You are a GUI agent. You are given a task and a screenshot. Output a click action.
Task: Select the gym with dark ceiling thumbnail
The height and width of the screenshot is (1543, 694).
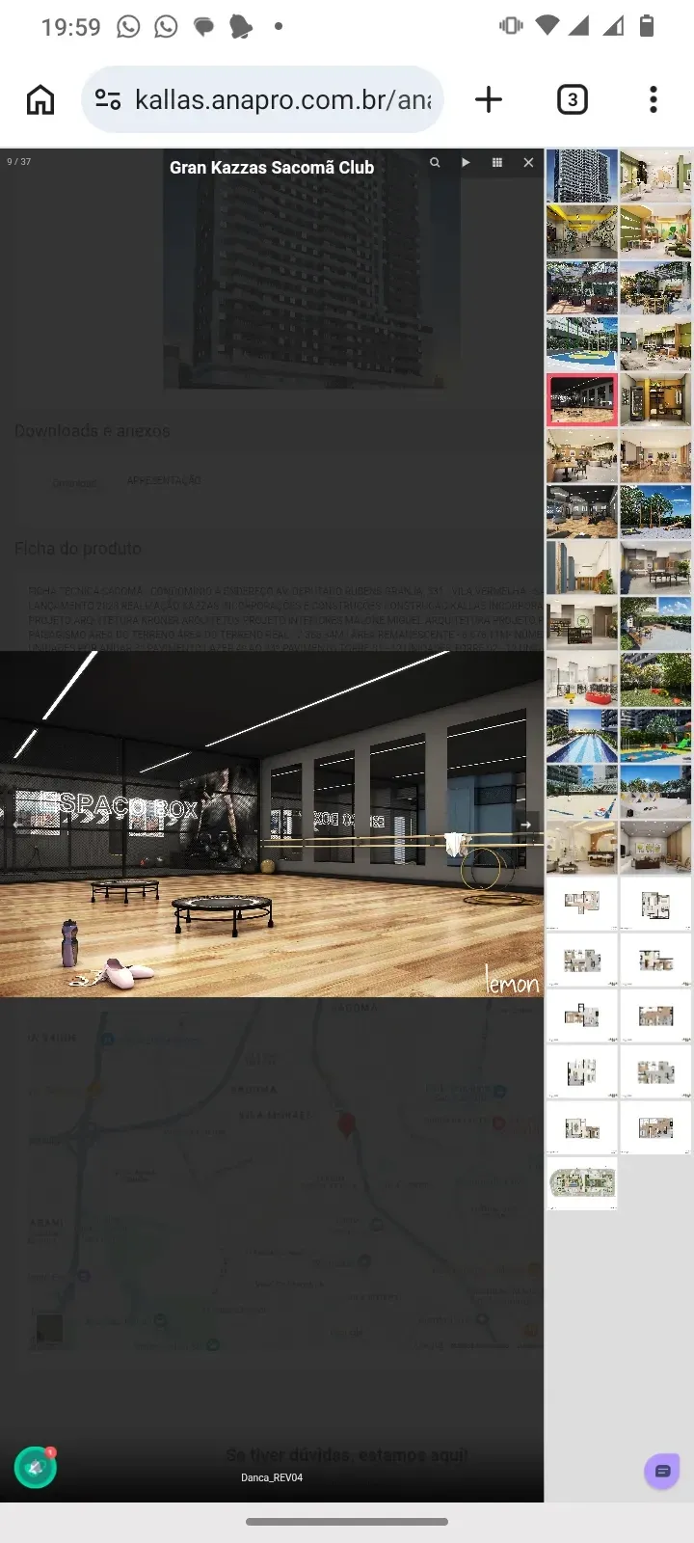(582, 511)
